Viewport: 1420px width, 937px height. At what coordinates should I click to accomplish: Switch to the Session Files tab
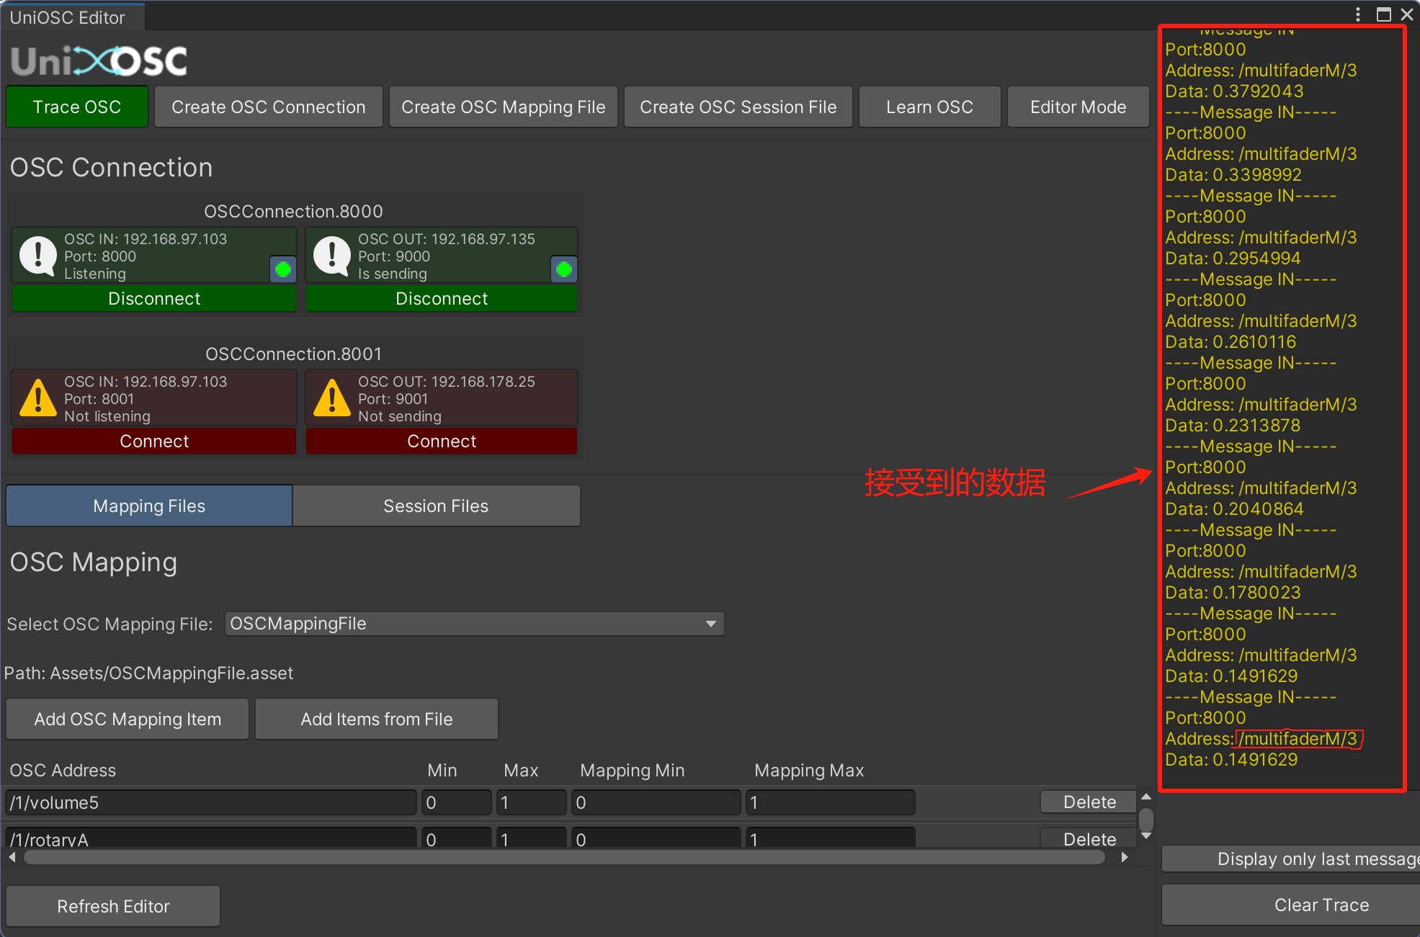coord(436,506)
